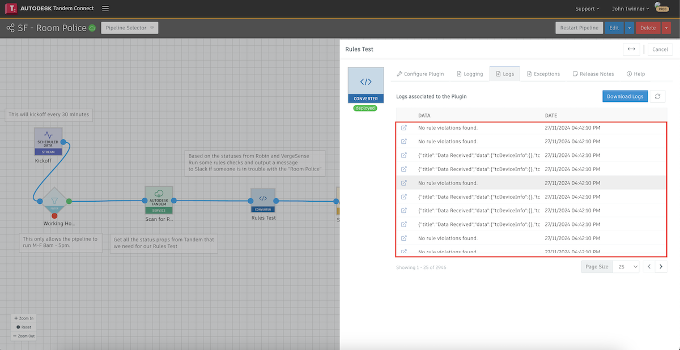Open the John Twinner account menu
The width and height of the screenshot is (680, 350).
(631, 8)
